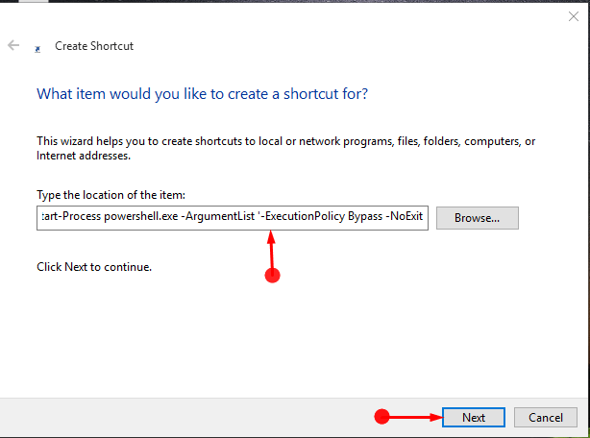Click the red dot beneath the location field

click(273, 276)
